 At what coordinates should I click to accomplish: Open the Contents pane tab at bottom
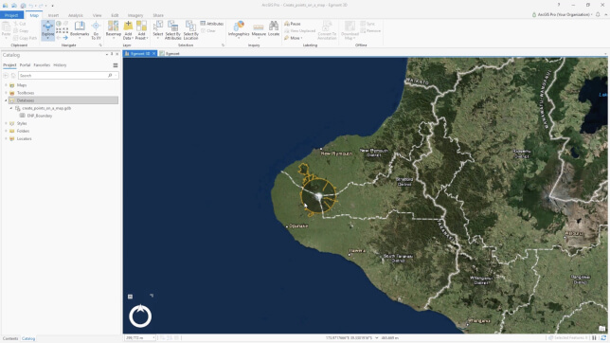pos(10,338)
